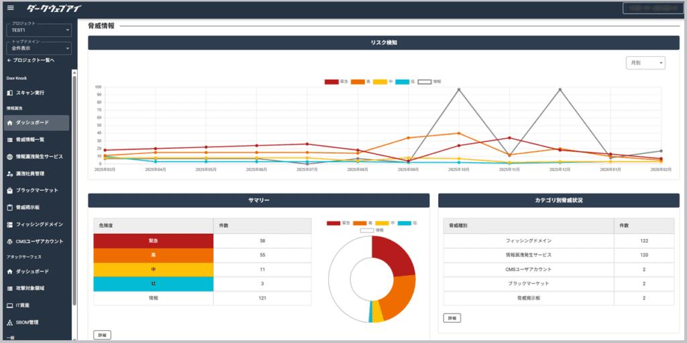687x343 pixels.
Task: Select フィッシングドメイン in the sidebar
Action: 39,224
